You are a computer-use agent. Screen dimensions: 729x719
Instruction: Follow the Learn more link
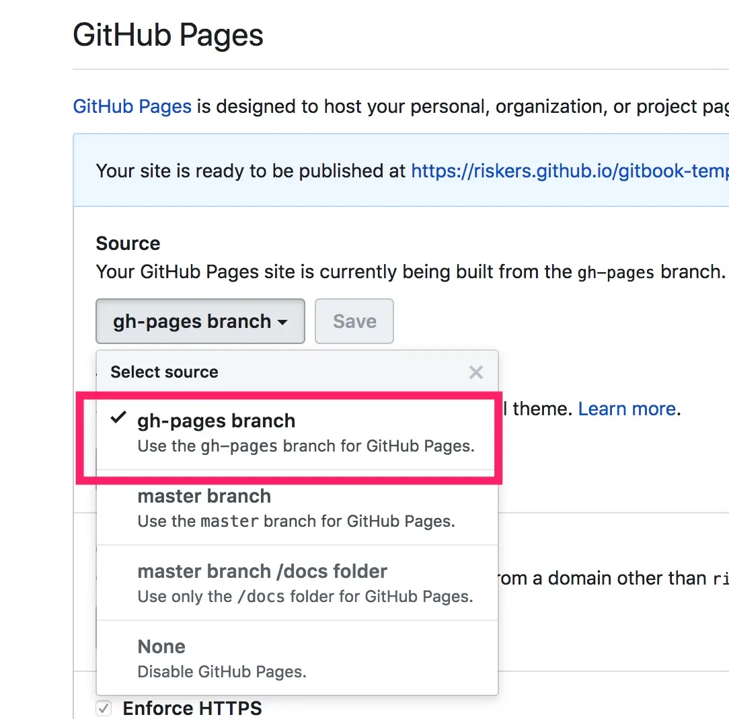click(627, 409)
